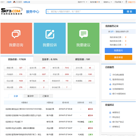Expand the 网站导航 dropdown

(119, 2)
